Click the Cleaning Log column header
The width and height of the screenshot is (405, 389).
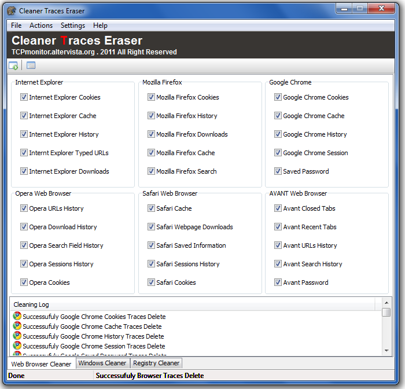coord(193,304)
